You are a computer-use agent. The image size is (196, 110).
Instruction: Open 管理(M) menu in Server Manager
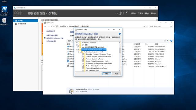tap(133, 13)
